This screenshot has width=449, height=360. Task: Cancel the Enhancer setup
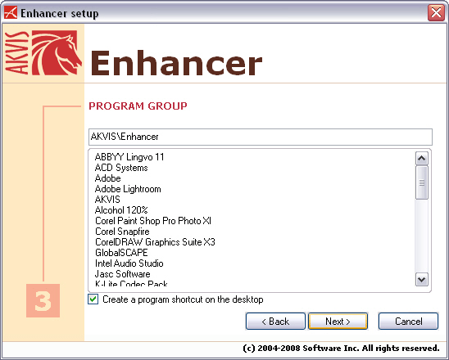[x=408, y=321]
